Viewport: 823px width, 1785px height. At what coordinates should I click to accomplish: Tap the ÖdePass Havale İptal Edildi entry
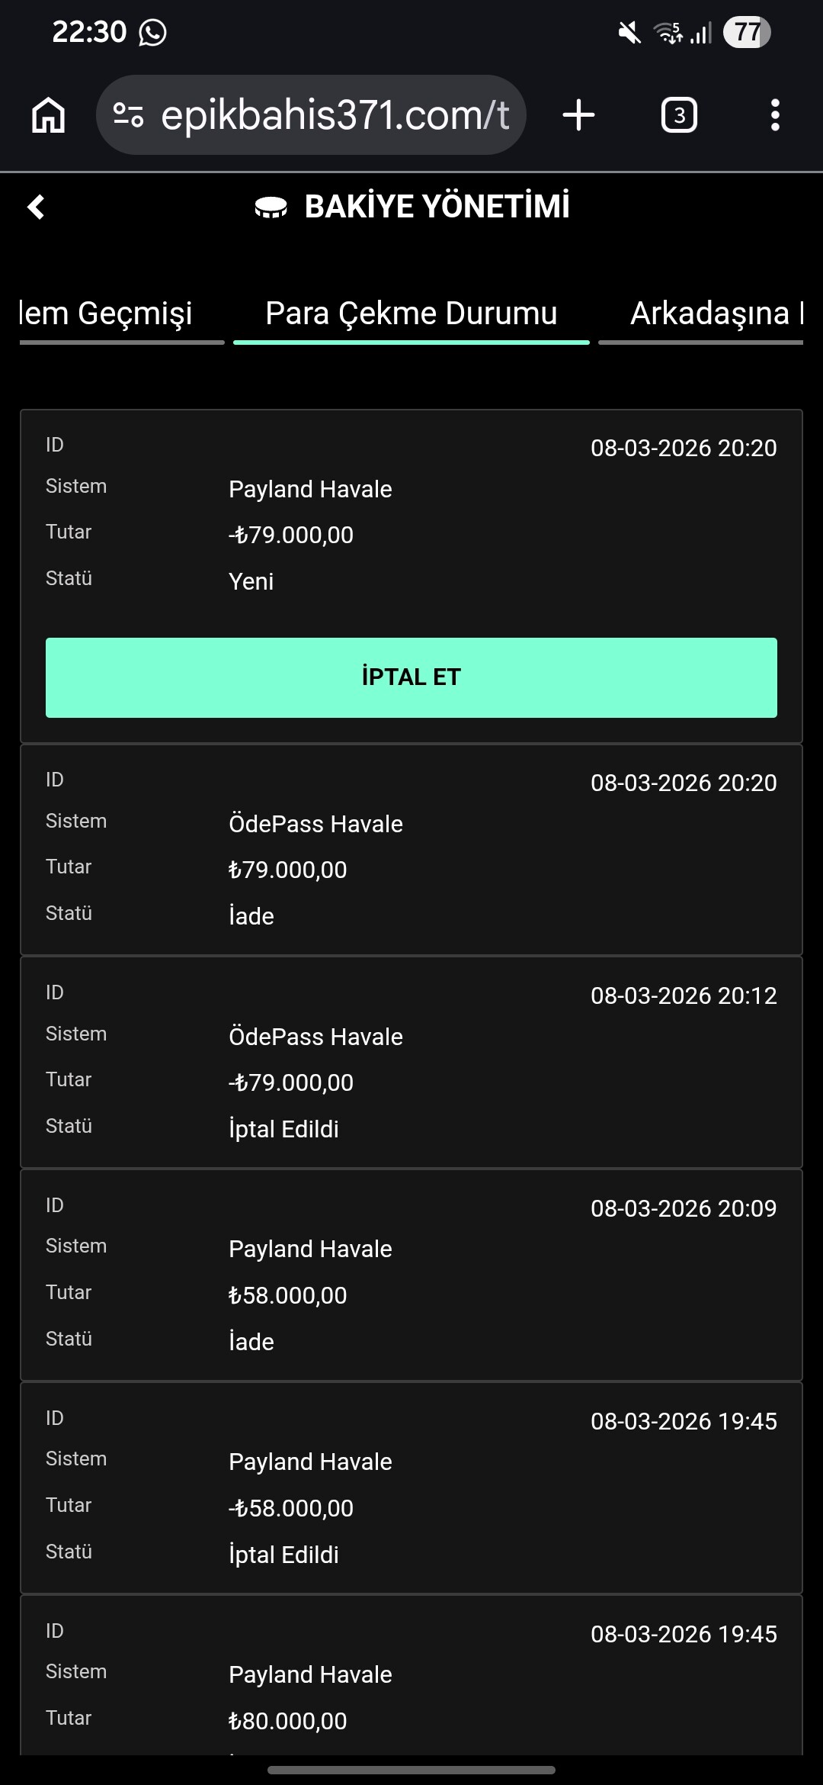(x=411, y=1062)
